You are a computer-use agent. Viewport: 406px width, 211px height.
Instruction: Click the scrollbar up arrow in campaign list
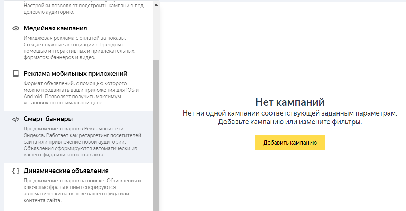pyautogui.click(x=156, y=5)
